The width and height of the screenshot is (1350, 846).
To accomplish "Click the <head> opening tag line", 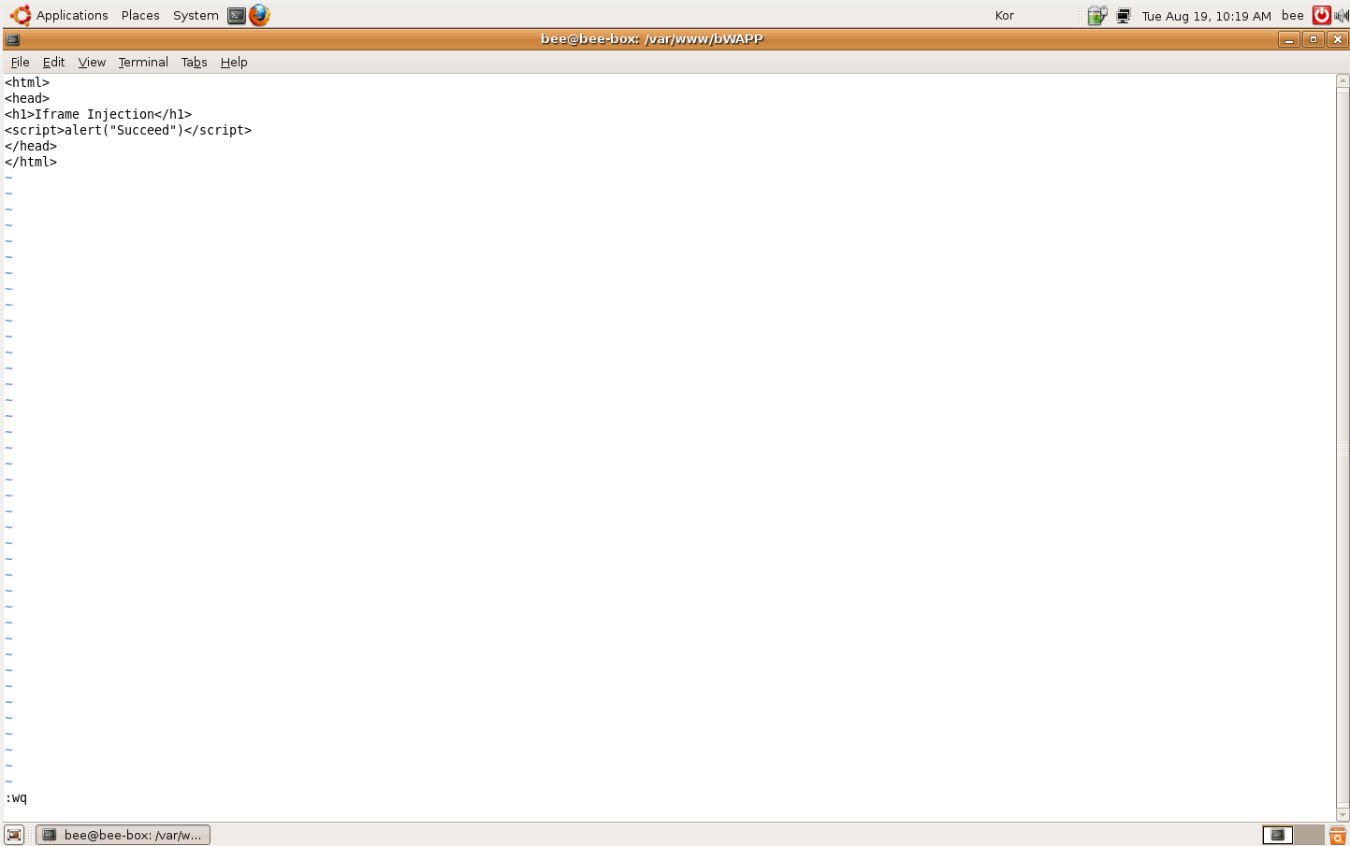I will coord(27,98).
